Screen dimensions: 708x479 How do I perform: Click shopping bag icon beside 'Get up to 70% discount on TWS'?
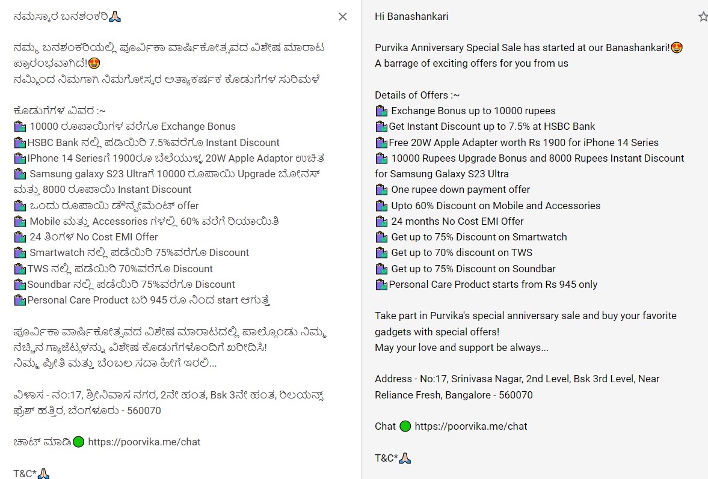tap(381, 252)
